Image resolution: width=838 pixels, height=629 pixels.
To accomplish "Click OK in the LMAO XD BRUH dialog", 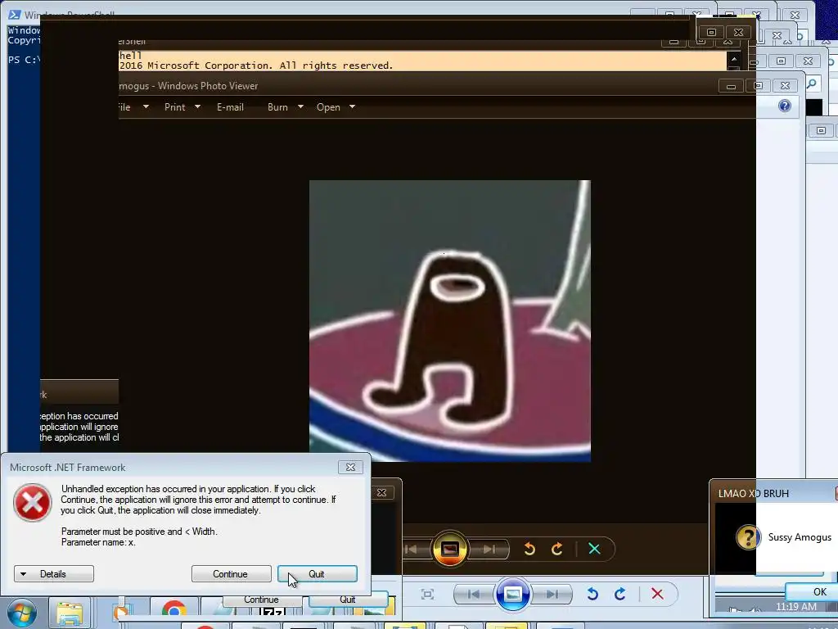I will pyautogui.click(x=811, y=591).
